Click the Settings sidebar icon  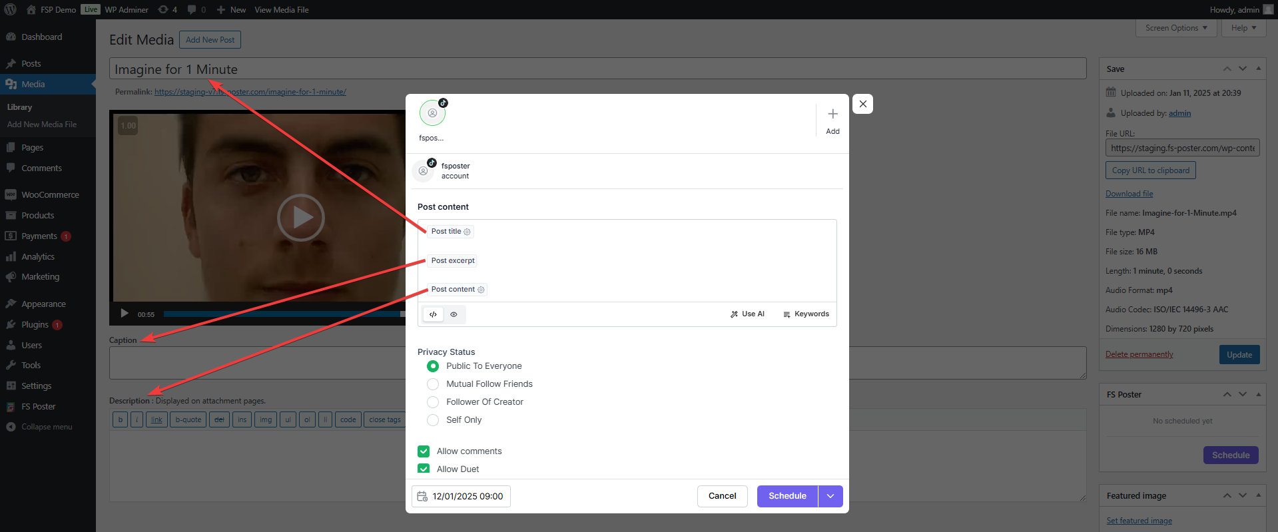pyautogui.click(x=11, y=386)
